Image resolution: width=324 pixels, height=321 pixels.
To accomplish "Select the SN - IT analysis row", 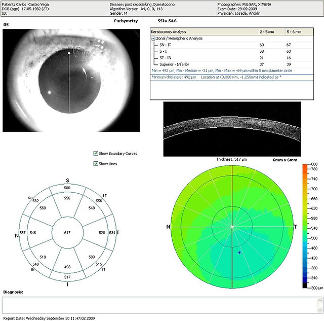I will (232, 45).
